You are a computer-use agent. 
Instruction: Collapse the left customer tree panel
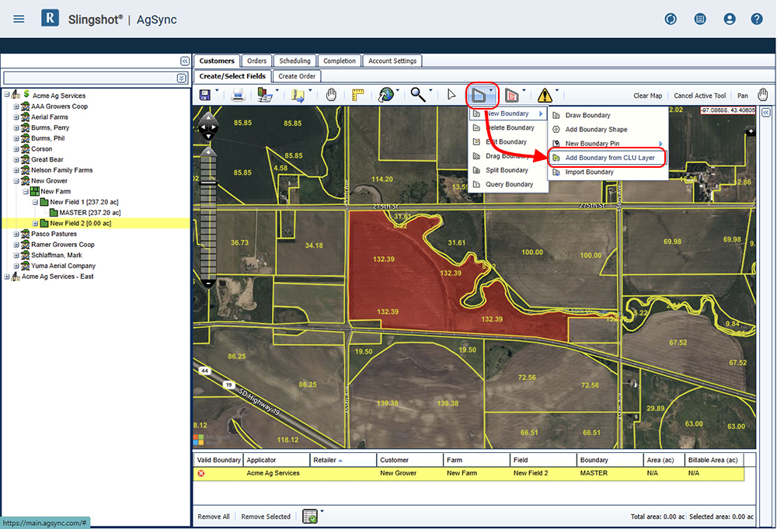[x=185, y=61]
